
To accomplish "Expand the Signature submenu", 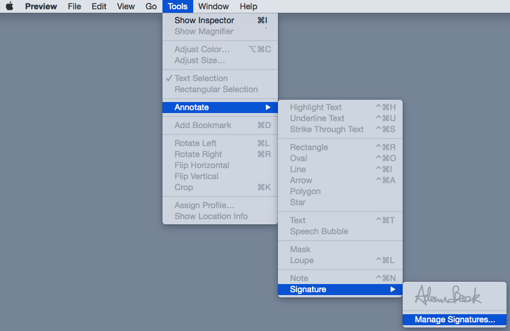I will [340, 289].
